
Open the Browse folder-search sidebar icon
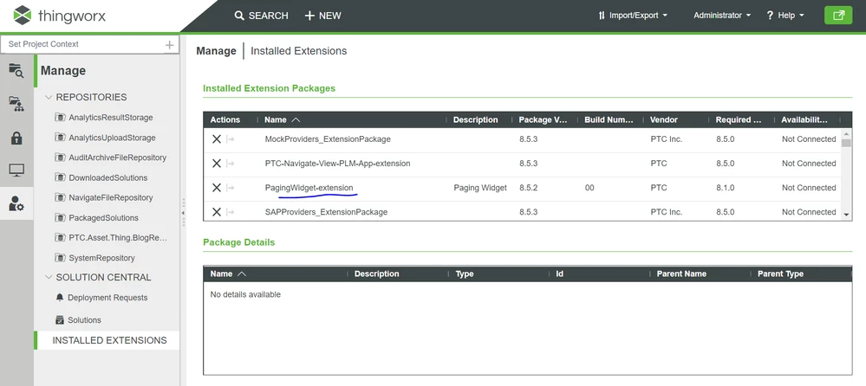[16, 70]
